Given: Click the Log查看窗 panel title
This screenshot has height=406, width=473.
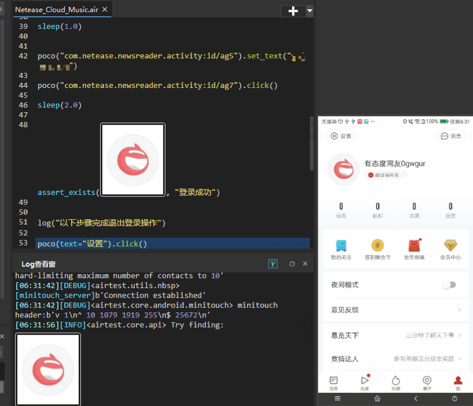Looking at the screenshot, I should (x=38, y=264).
